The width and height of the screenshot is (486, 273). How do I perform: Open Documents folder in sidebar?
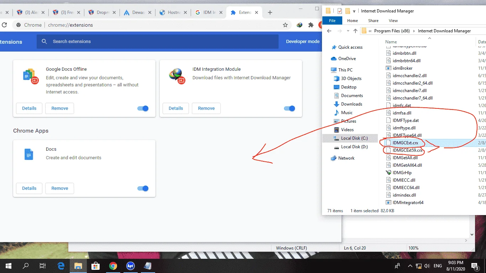pyautogui.click(x=352, y=96)
